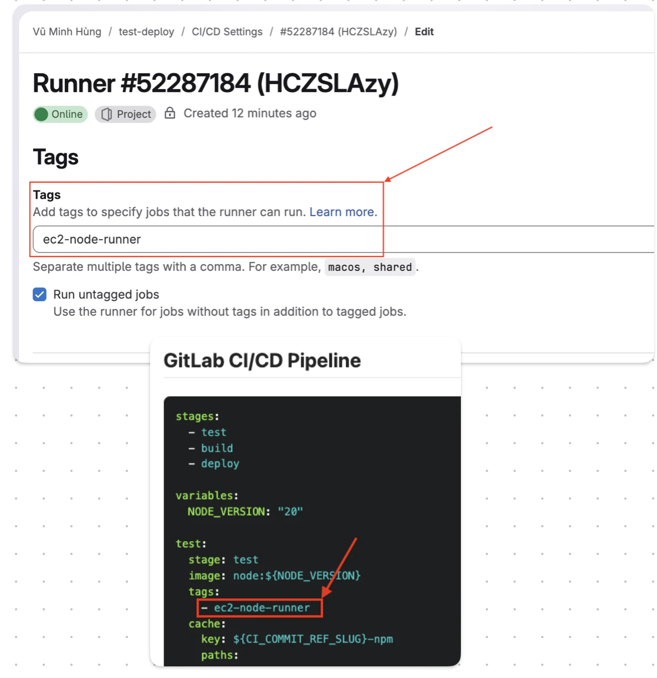Click the macos, shared example code
Viewport: 657px width, 678px height.
click(x=370, y=268)
